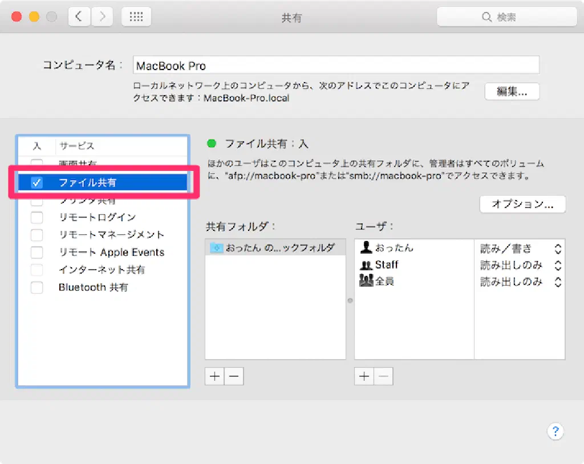This screenshot has height=464, width=584.
Task: Select the おったん user icon
Action: pos(367,248)
